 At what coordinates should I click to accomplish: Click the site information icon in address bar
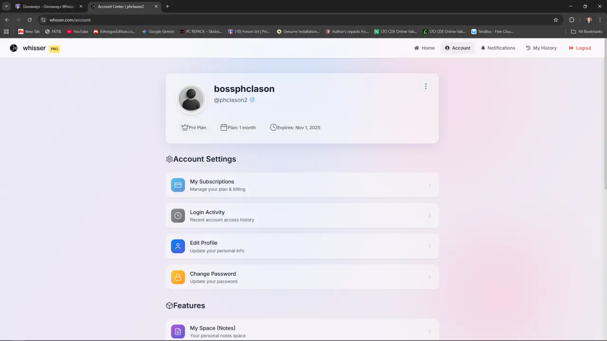pos(43,20)
